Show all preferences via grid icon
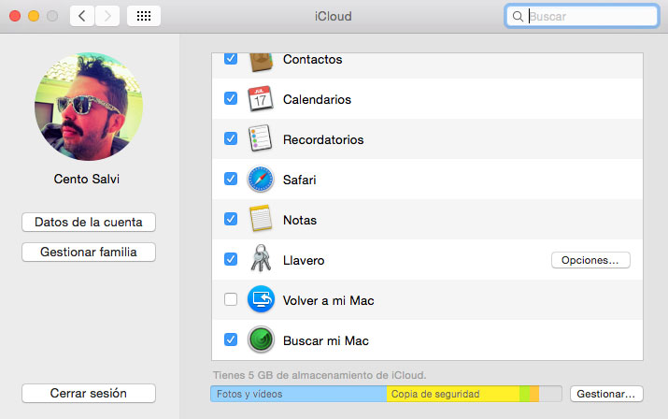This screenshot has height=419, width=668. coord(144,16)
